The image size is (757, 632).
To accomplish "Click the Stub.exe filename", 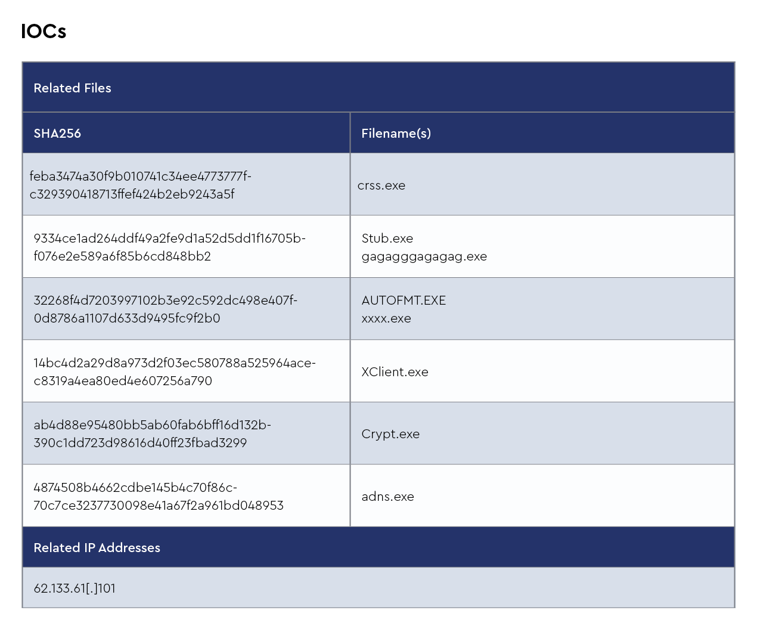I will (x=387, y=238).
